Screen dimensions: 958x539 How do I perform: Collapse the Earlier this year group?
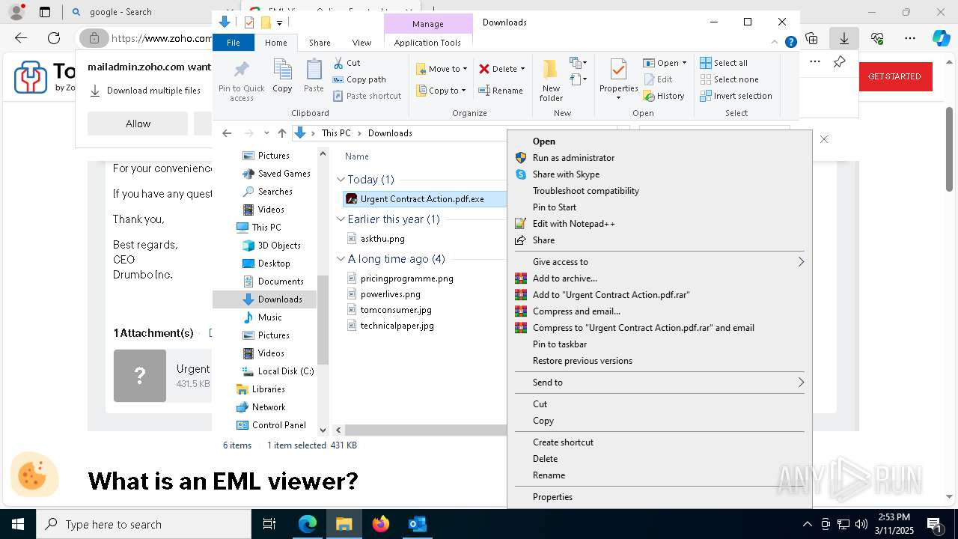coord(341,219)
